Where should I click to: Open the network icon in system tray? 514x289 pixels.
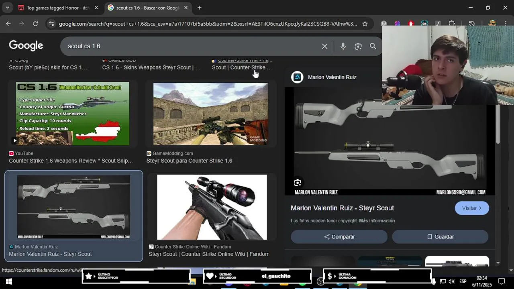(443, 281)
